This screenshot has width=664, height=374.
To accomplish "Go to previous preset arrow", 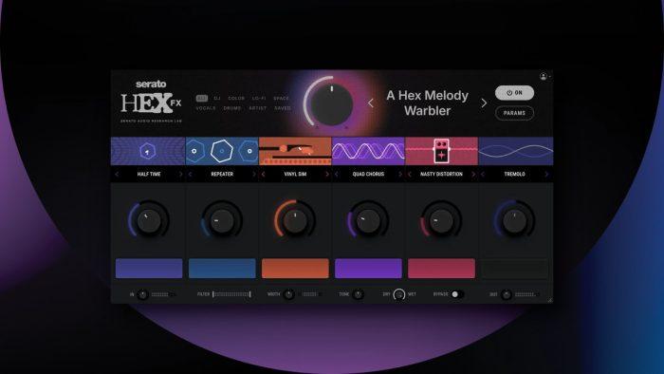I will point(371,103).
